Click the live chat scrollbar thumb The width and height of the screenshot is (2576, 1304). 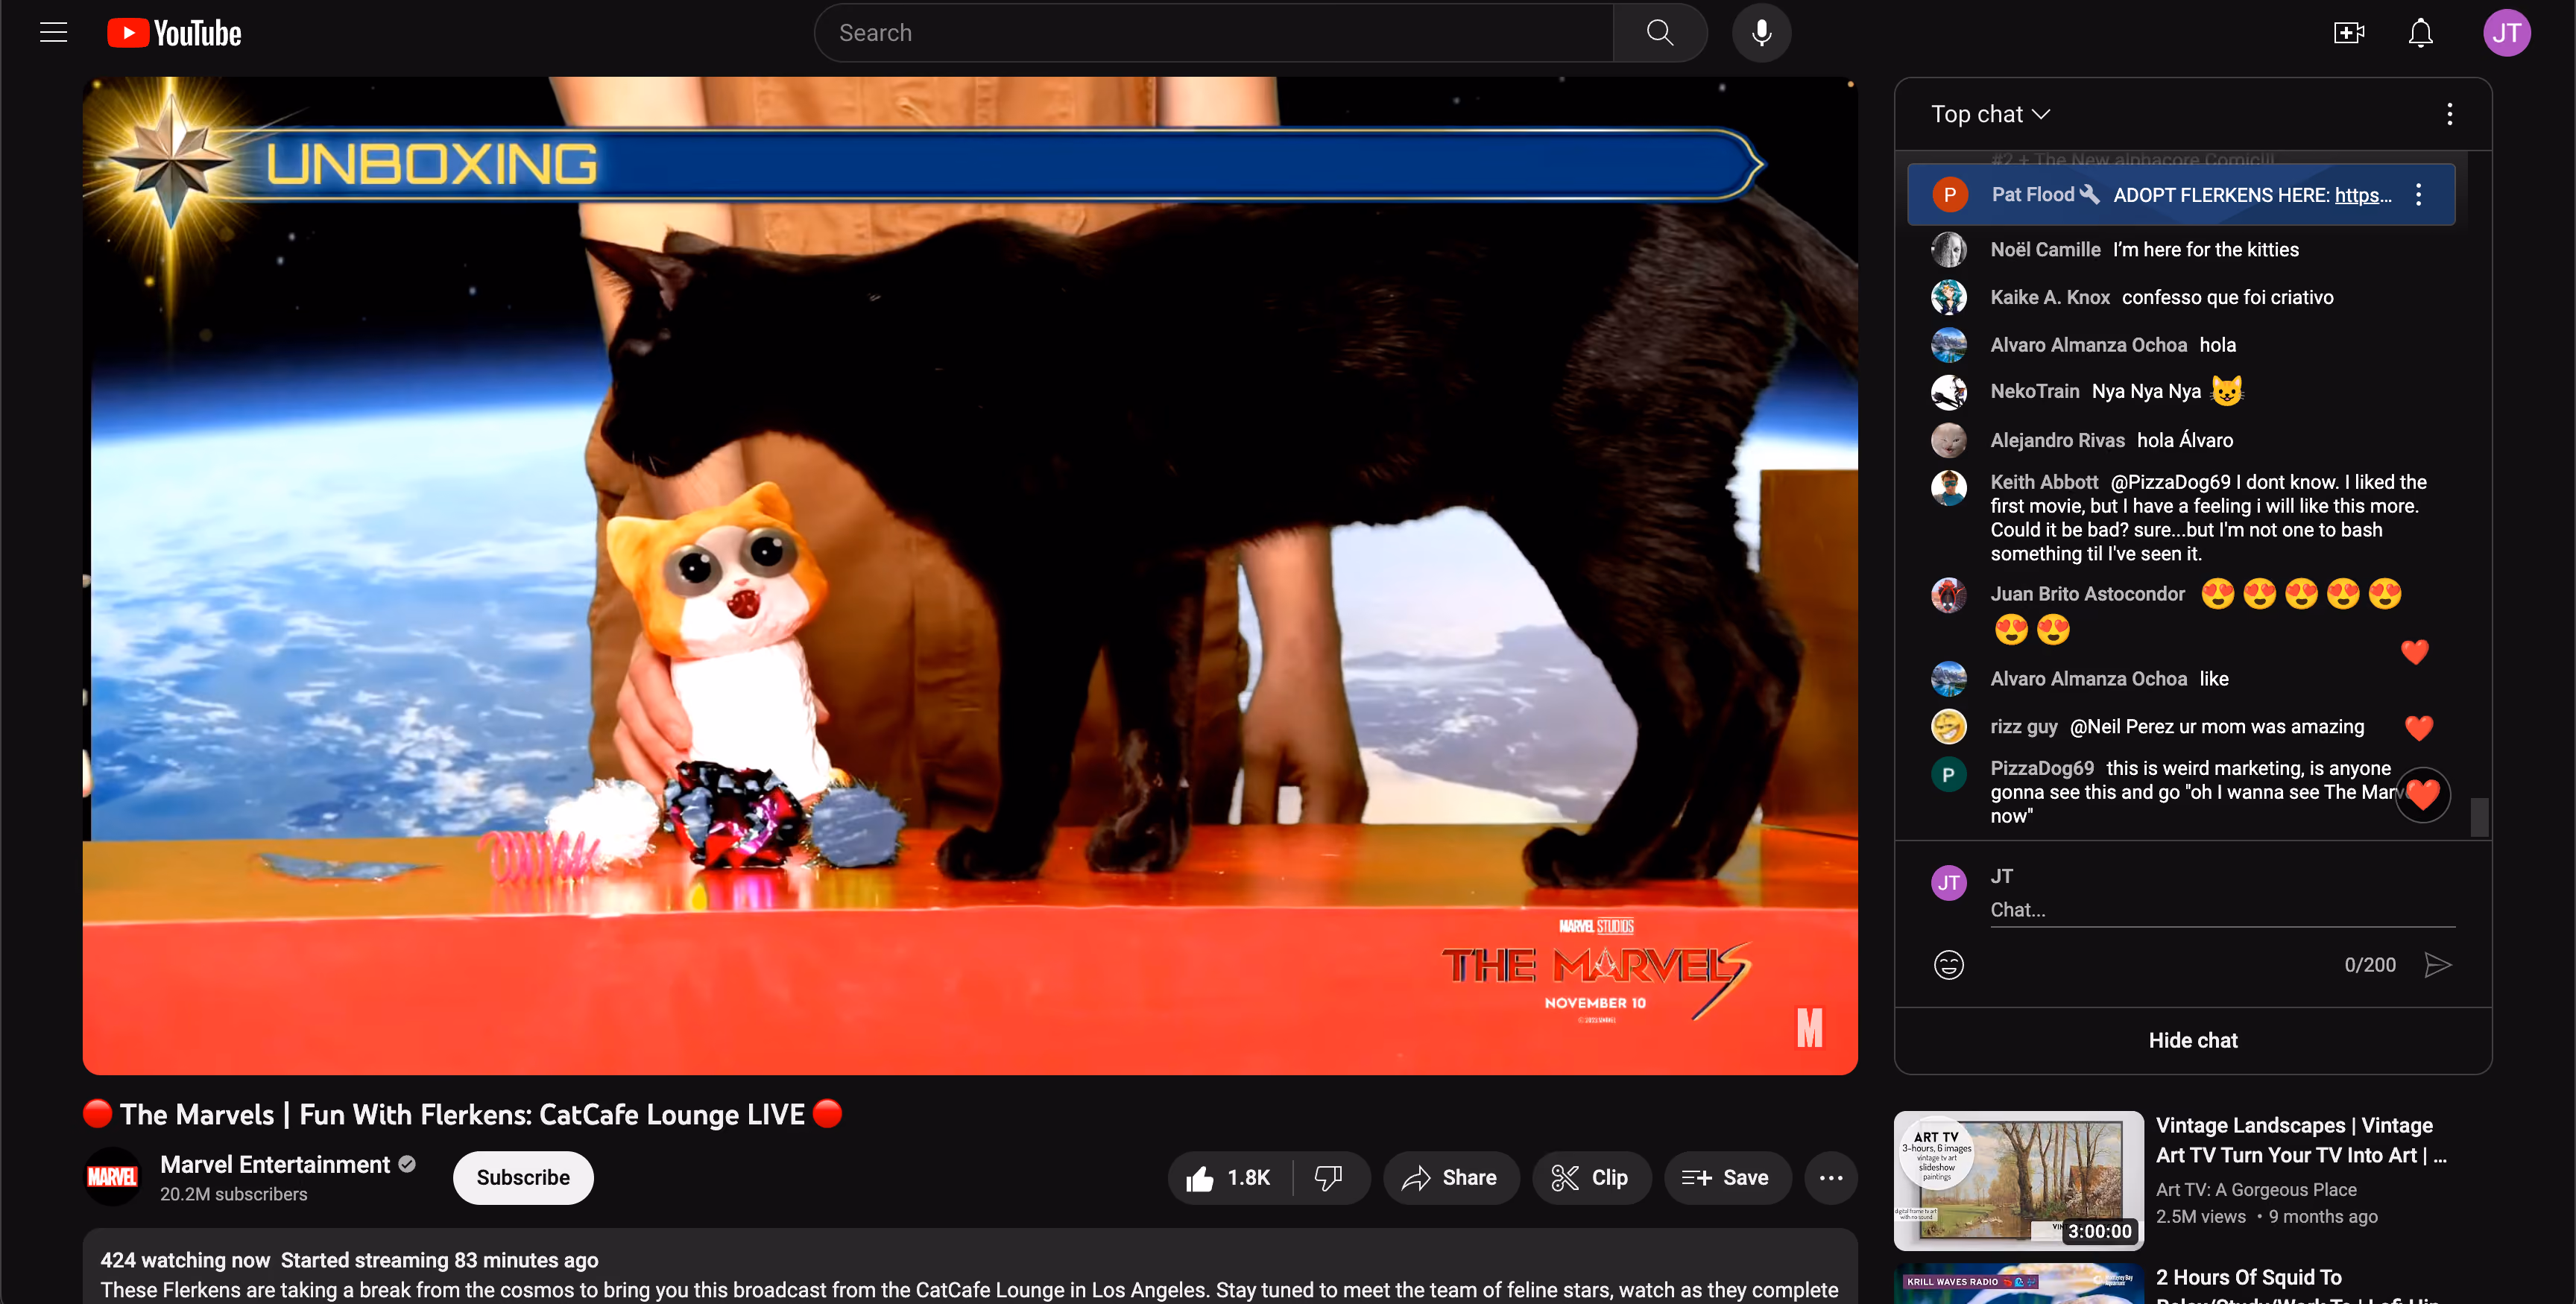pos(2479,817)
